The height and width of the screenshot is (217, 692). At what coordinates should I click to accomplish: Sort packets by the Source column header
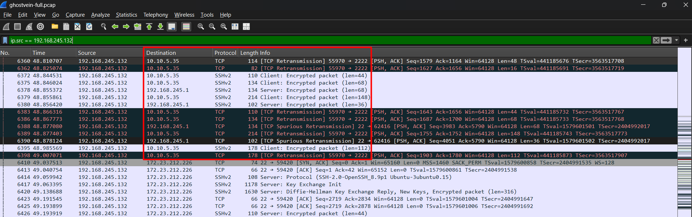coord(110,53)
